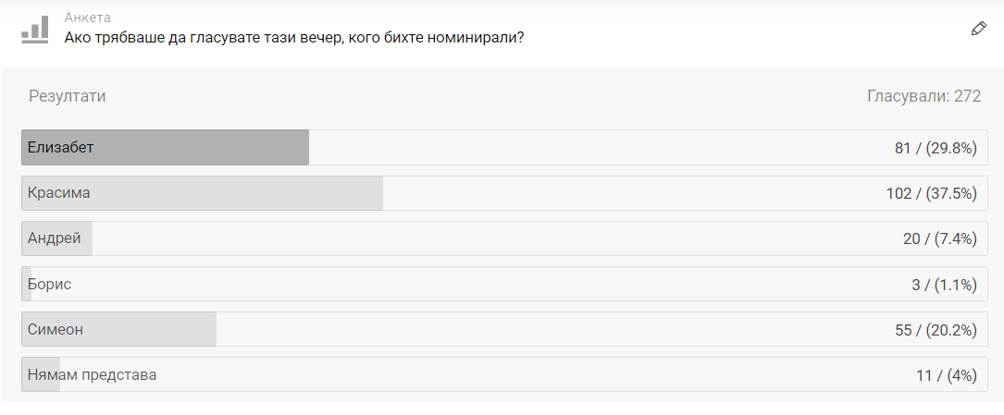Viewport: 1004px width, 415px height.
Task: Click the Анкета label
Action: (x=88, y=18)
